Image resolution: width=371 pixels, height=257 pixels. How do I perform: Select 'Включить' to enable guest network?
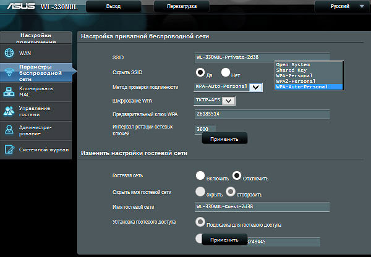[200, 175]
